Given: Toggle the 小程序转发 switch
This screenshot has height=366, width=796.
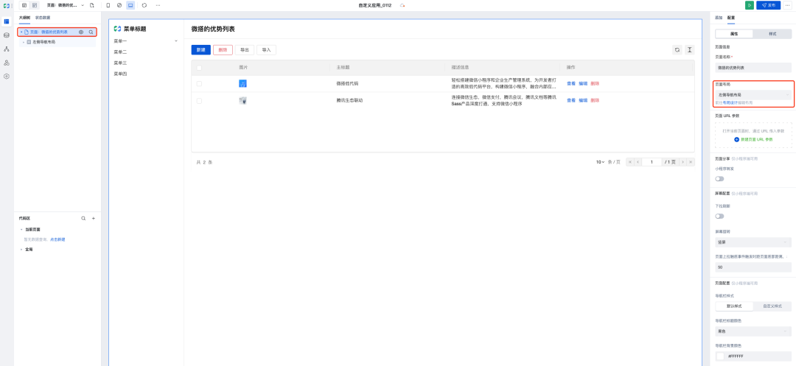Looking at the screenshot, I should tap(719, 178).
